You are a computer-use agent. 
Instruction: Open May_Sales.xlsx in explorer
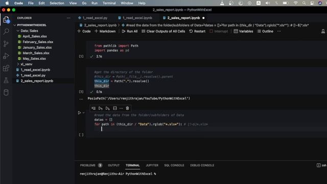[x=34, y=59]
